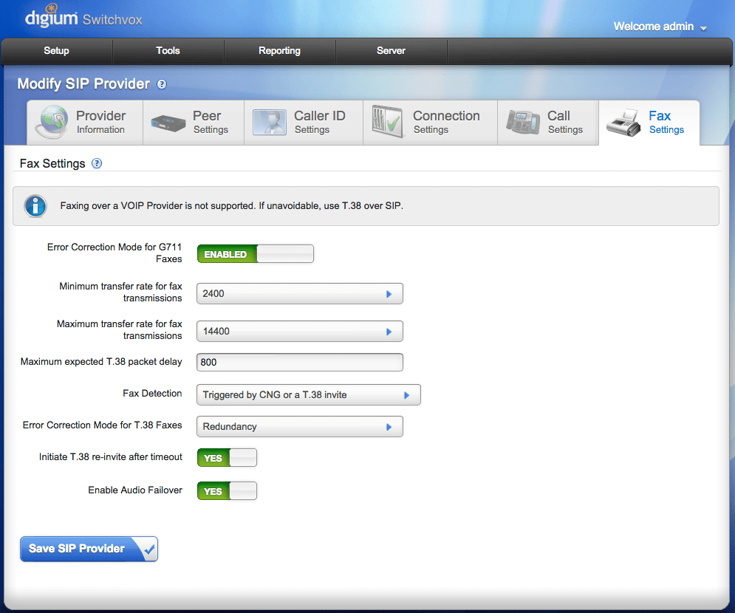Screen dimensions: 735x613
Task: Click the Connection Settings sliders icon
Action: (387, 122)
